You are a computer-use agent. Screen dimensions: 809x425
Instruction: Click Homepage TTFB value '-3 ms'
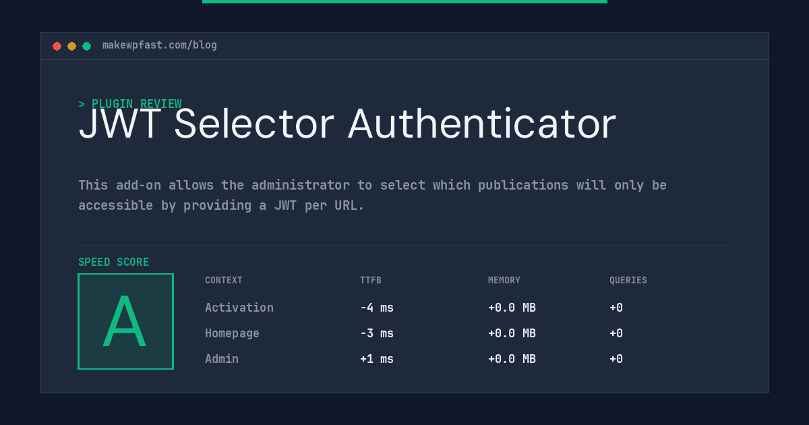(x=377, y=333)
